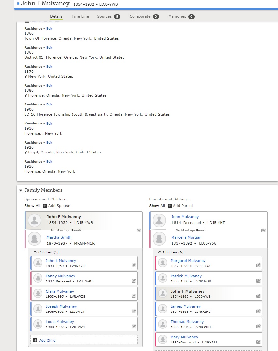This screenshot has width=278, height=351.
Task: Edit the 1870 Residence entry
Action: click(x=49, y=67)
